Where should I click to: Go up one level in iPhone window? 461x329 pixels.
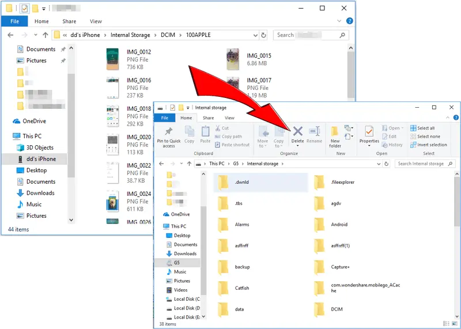click(46, 35)
